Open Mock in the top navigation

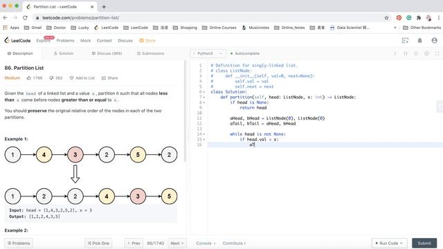pos(86,41)
